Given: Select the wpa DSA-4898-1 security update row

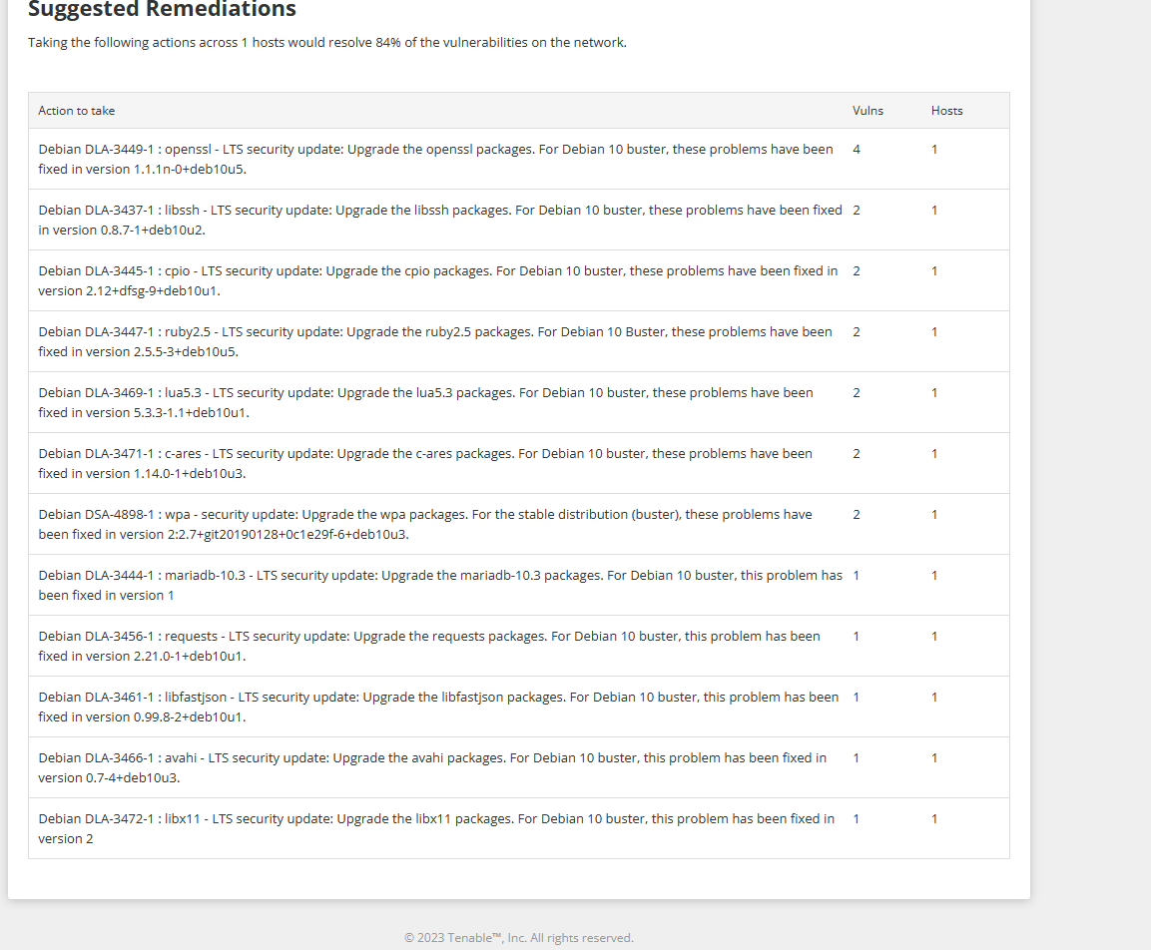Looking at the screenshot, I should 425,524.
